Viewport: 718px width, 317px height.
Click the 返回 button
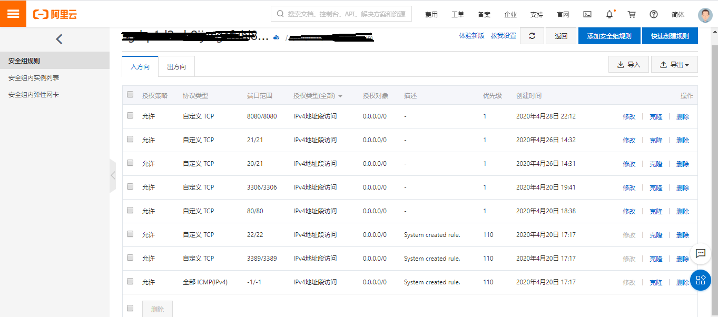pos(561,36)
